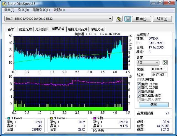Open the 測試(R) menu

point(24,10)
